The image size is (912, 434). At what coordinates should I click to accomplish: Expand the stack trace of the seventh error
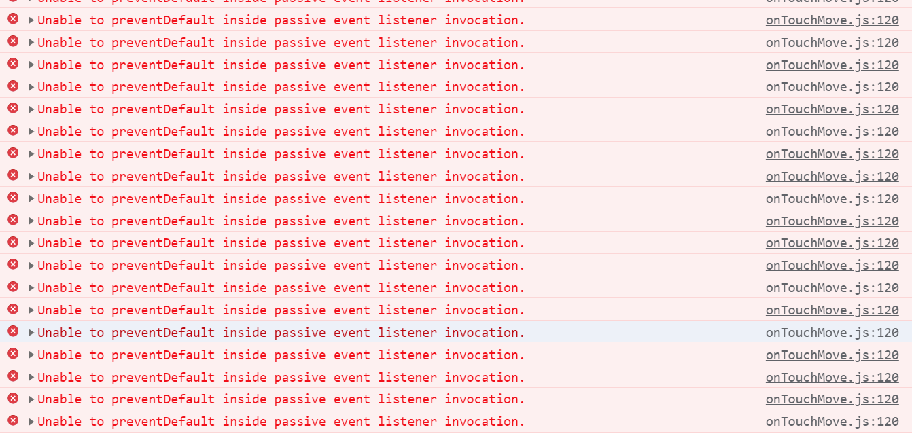30,153
